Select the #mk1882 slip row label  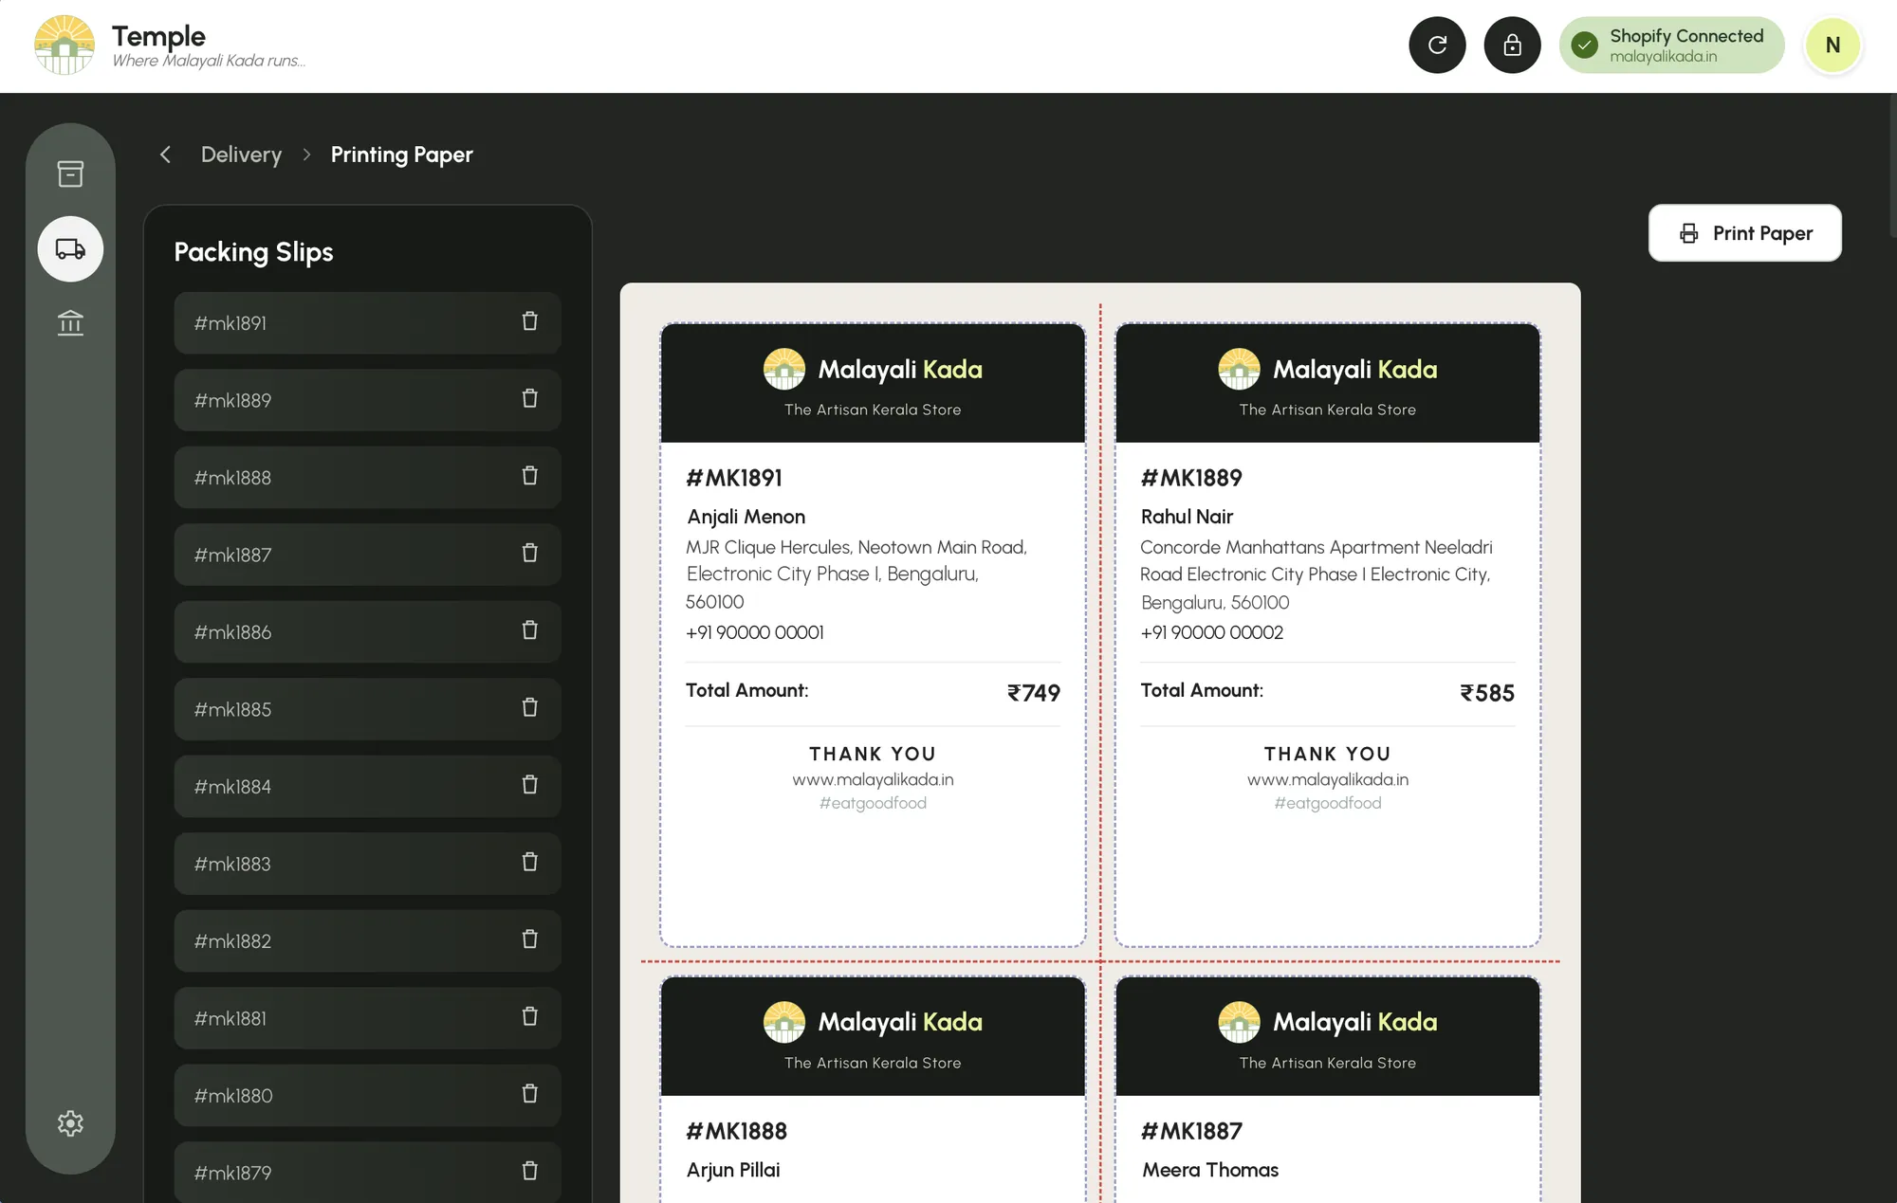tap(232, 941)
